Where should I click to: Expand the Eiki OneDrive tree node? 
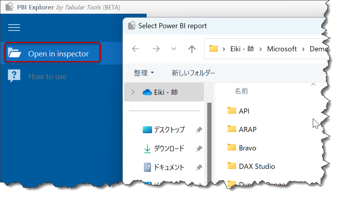133,92
